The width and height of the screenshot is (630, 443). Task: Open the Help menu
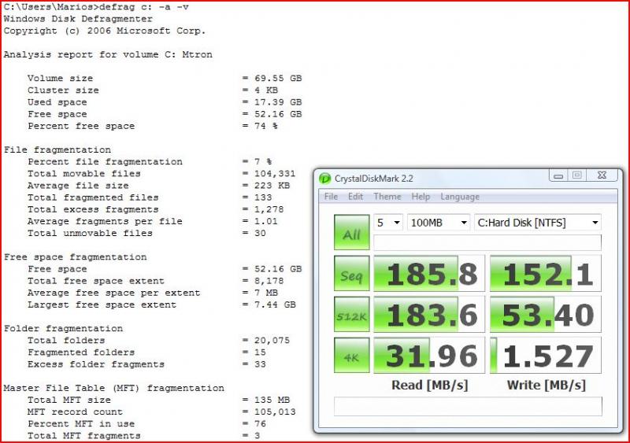pos(421,197)
